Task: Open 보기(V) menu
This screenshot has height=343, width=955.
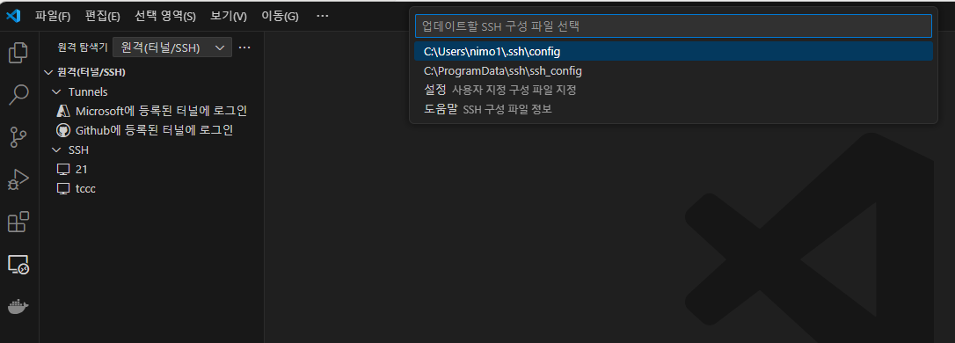Action: (229, 17)
